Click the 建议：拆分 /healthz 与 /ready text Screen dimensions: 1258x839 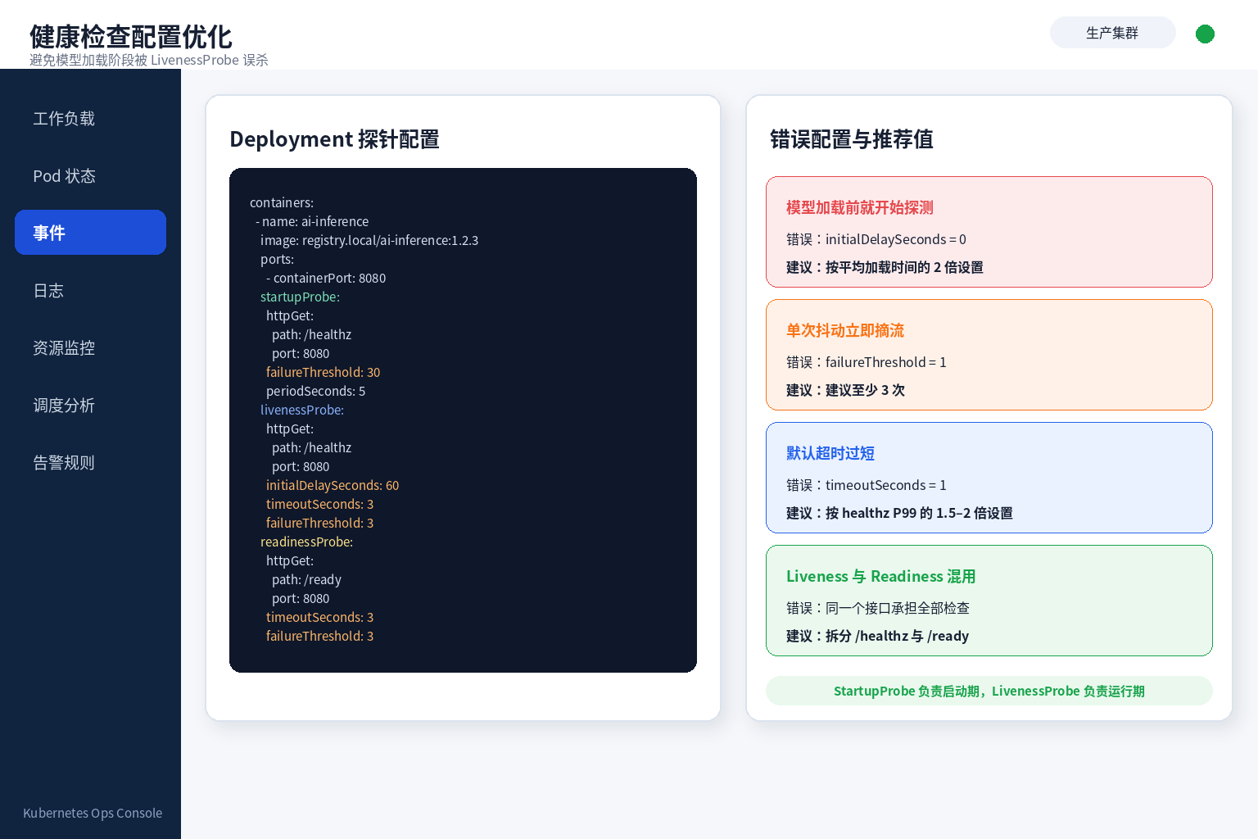(x=877, y=636)
